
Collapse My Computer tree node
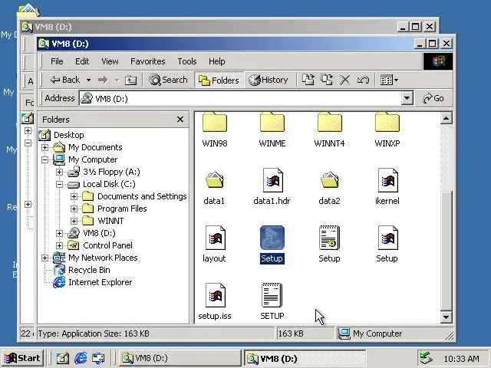coord(44,159)
